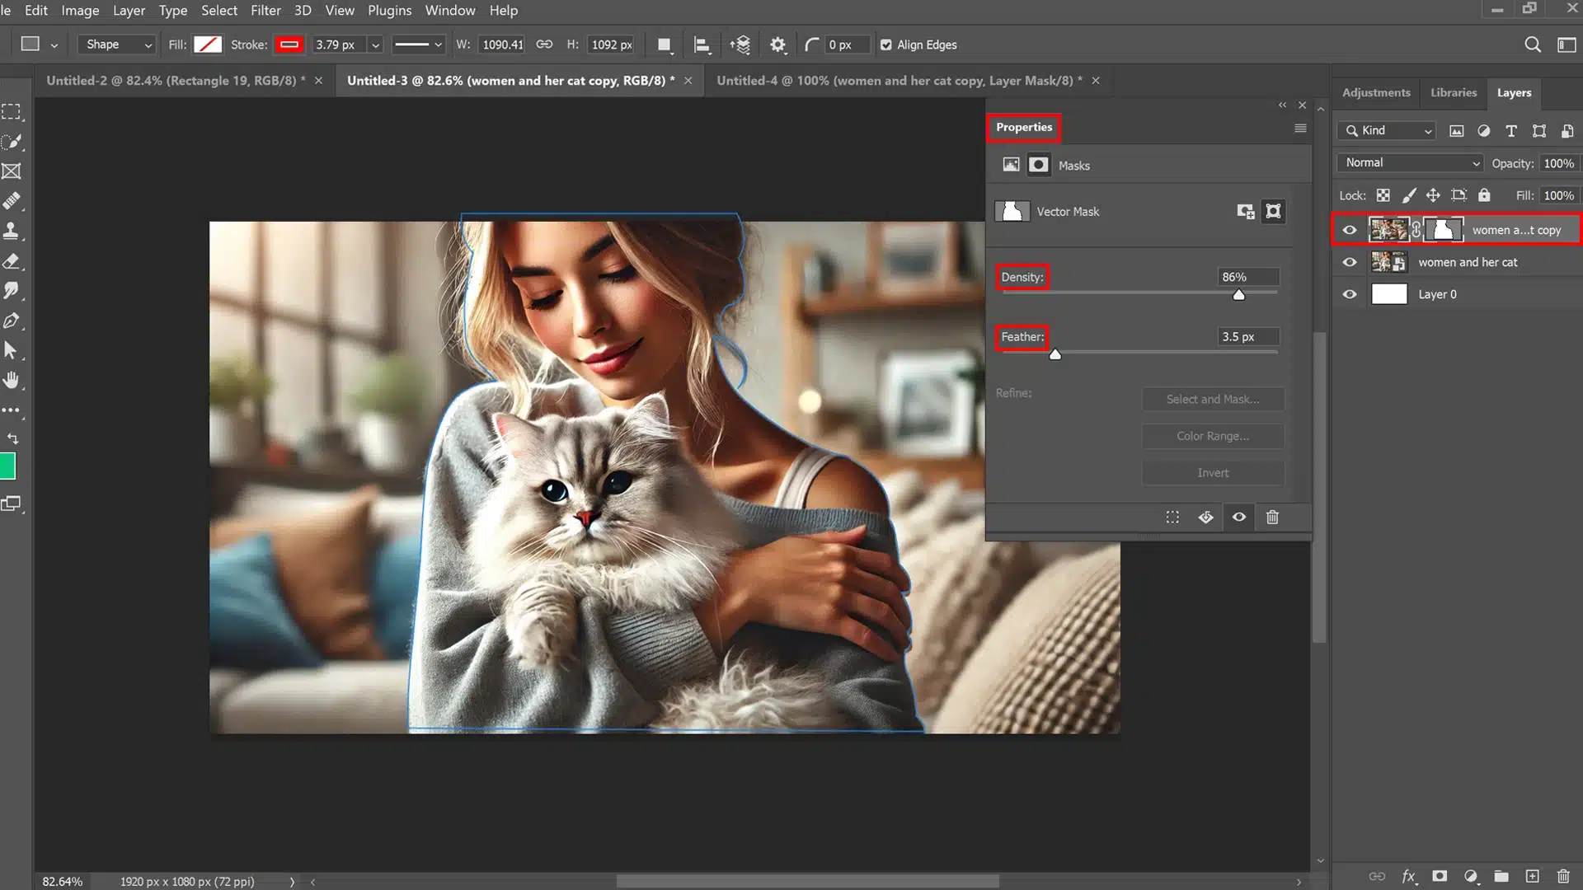1583x890 pixels.
Task: Open the Plugins menu
Action: (389, 11)
